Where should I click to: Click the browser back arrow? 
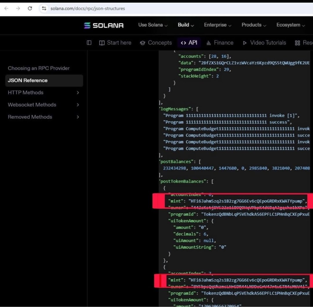click(6, 8)
